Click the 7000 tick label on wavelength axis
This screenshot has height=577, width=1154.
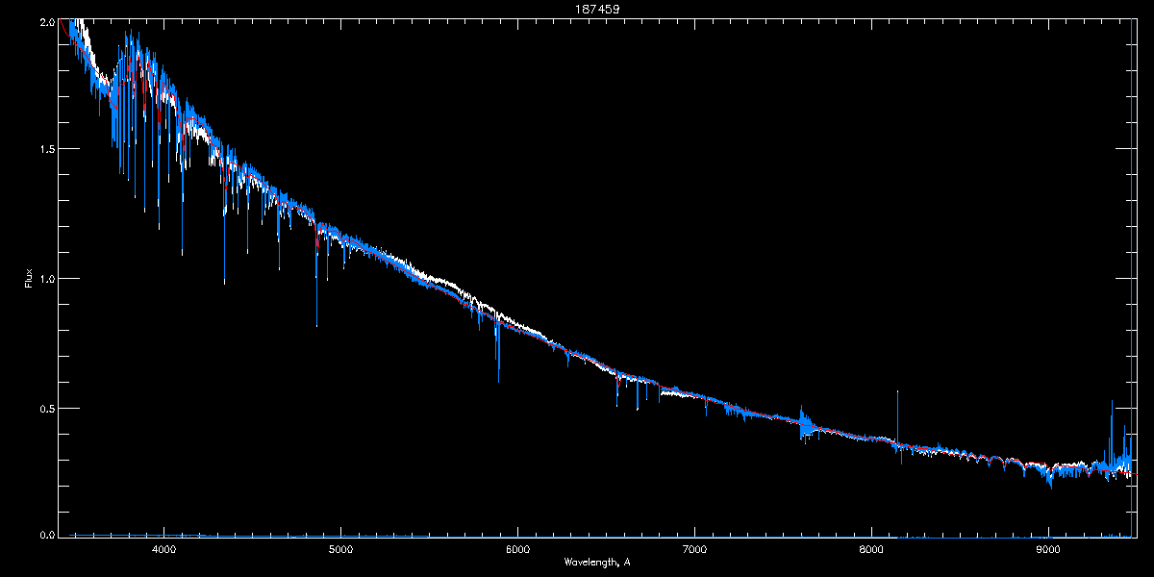(x=694, y=549)
